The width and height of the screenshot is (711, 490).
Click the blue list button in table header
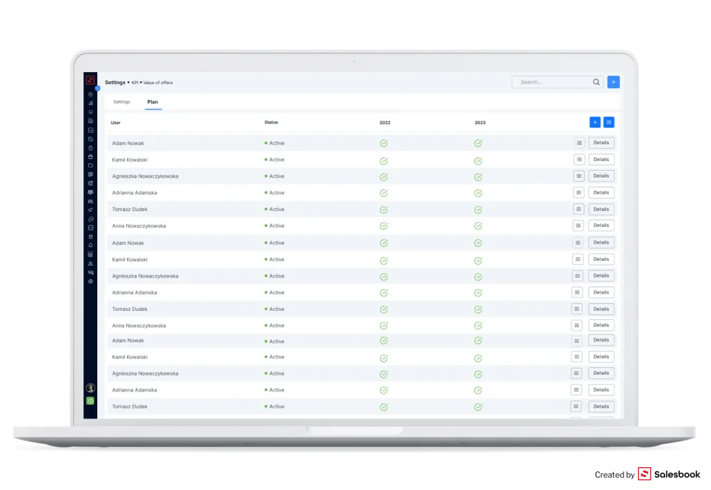coord(609,122)
